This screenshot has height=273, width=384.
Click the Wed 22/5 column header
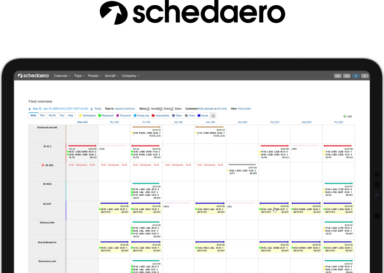point(307,122)
